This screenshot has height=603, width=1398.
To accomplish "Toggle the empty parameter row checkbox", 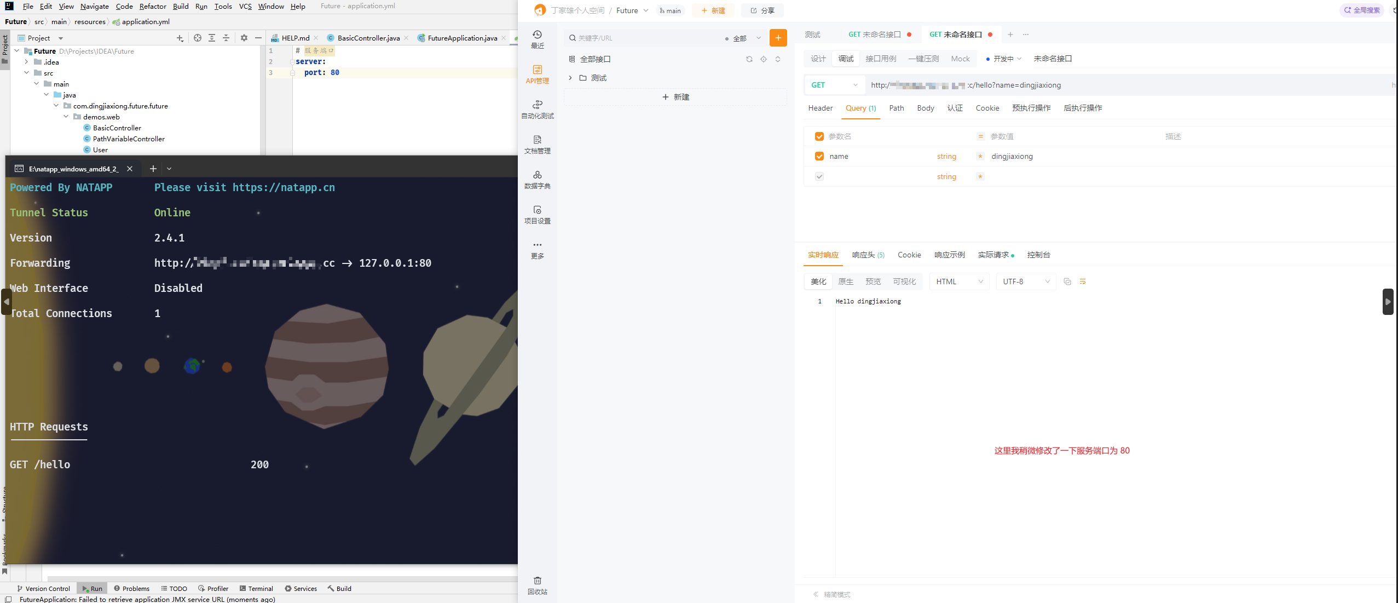I will 819,176.
